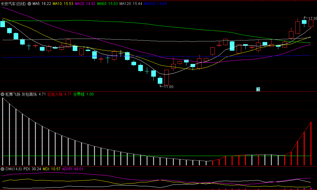Screen dimensions: 317x190
Task: Click the 17.08 high price label
Action: pyautogui.click(x=313, y=19)
